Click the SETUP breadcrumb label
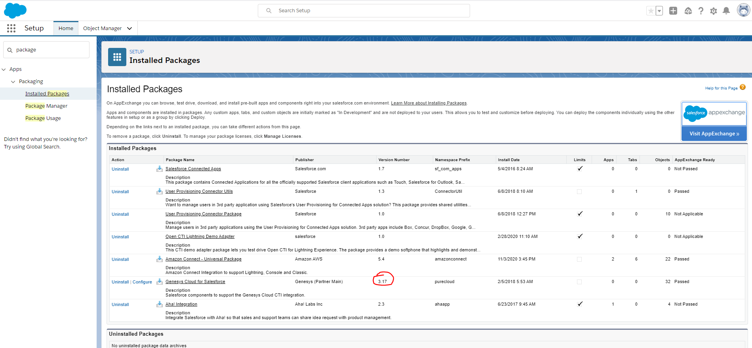 coord(137,52)
